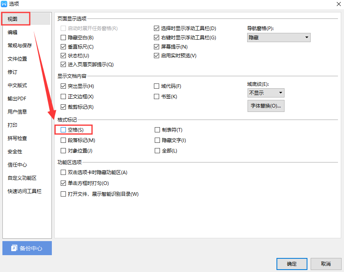Viewport: 344px width, 272px height.
Task: Select the 拼写检查 settings page
Action: [17, 138]
